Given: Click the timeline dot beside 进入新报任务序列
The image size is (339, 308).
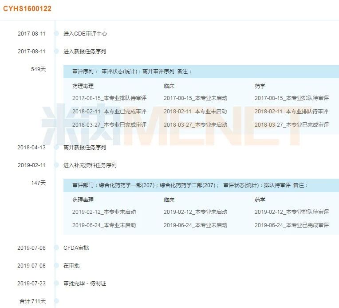Looking at the screenshot, I should 56,52.
